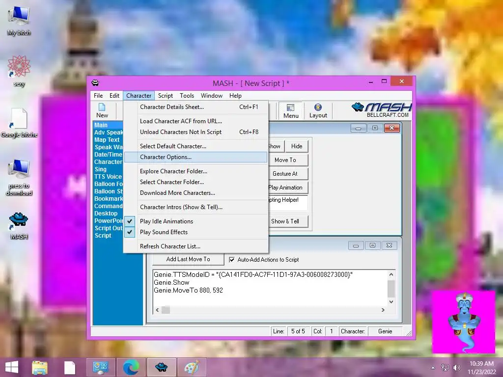Open the File menu
Image resolution: width=503 pixels, height=377 pixels.
coord(98,96)
